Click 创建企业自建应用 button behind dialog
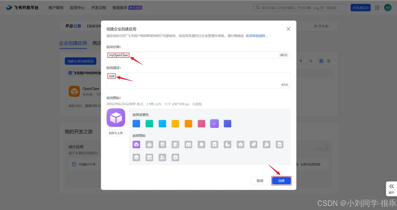The height and width of the screenshot is (210, 397). click(81, 61)
